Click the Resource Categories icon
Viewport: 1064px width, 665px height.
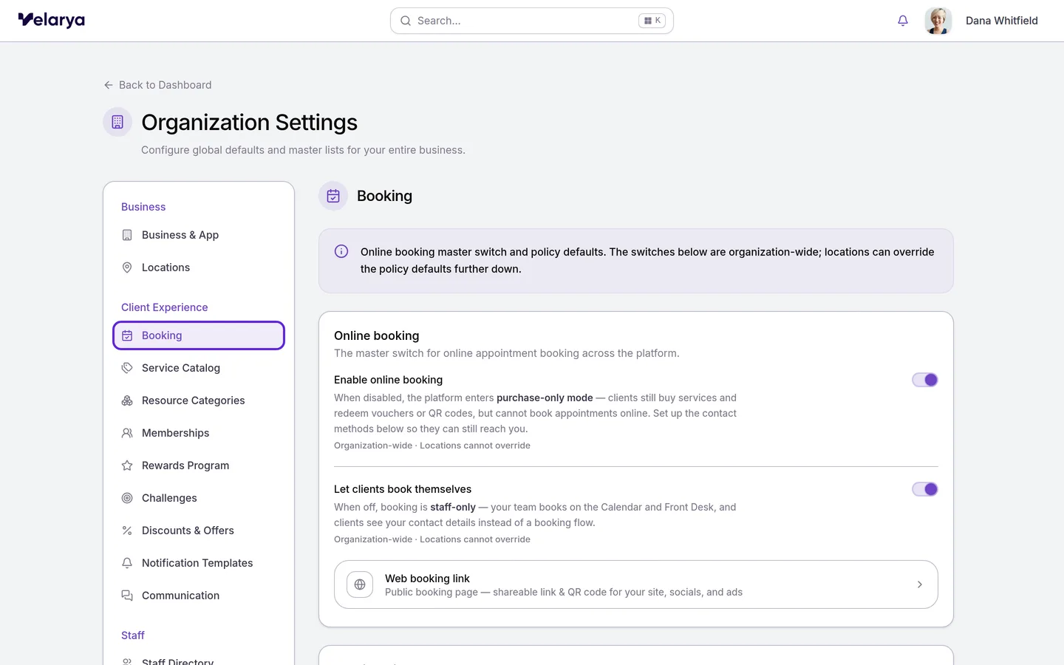pyautogui.click(x=127, y=400)
